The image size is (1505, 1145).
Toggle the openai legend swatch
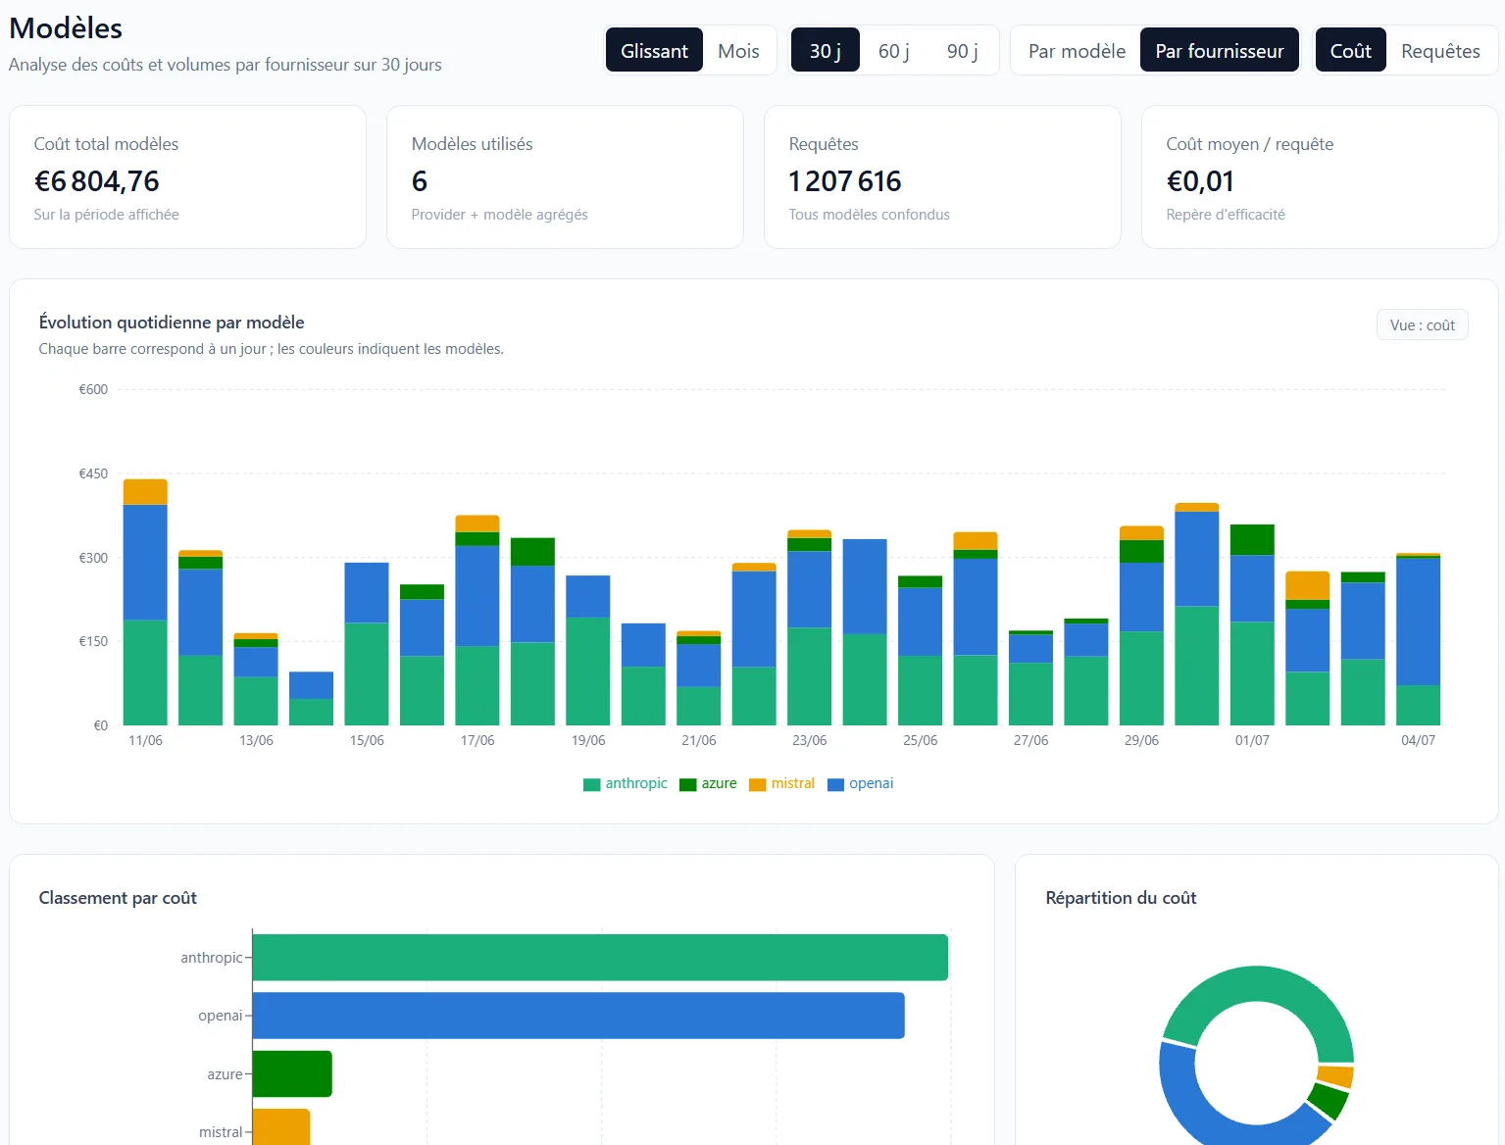[x=835, y=784]
